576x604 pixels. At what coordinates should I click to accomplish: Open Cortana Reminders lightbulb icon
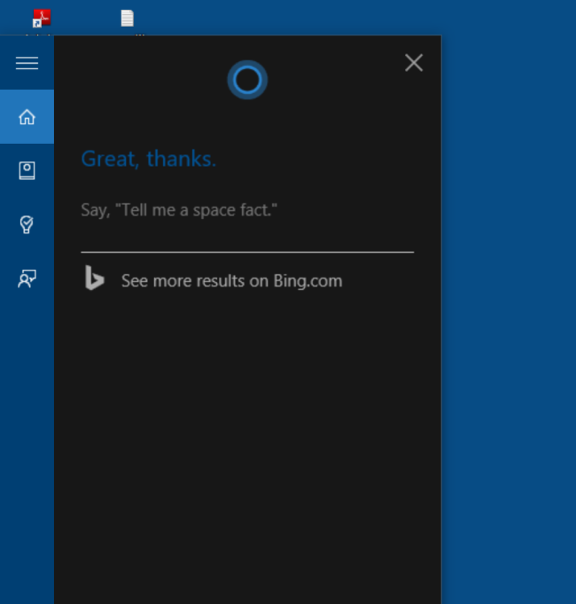(x=27, y=224)
